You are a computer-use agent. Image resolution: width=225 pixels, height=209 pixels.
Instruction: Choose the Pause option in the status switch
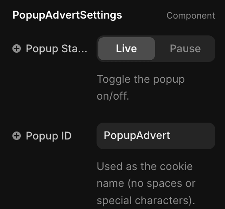pos(185,49)
